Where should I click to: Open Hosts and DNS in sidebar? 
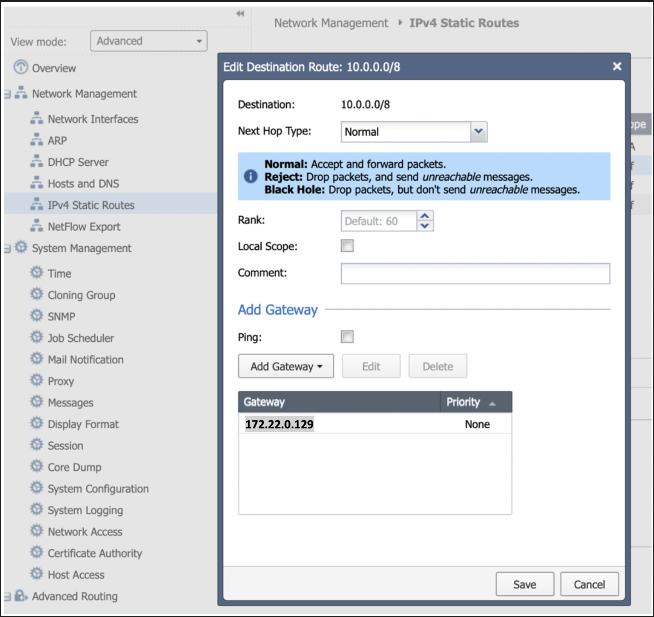[83, 184]
